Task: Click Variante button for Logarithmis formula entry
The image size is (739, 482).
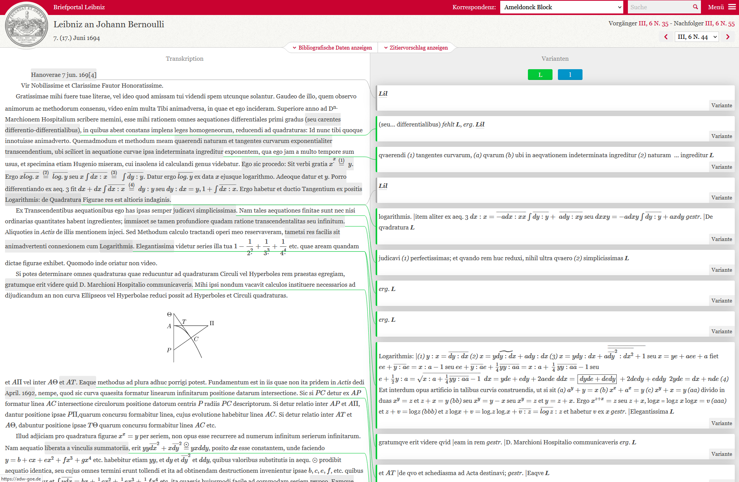Action: point(721,423)
